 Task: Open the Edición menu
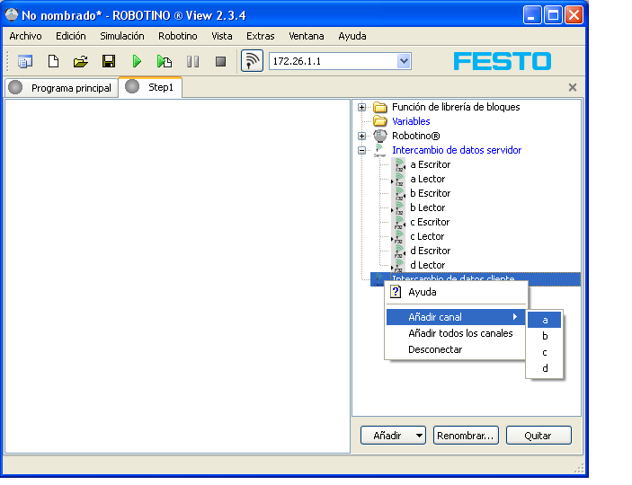point(70,36)
